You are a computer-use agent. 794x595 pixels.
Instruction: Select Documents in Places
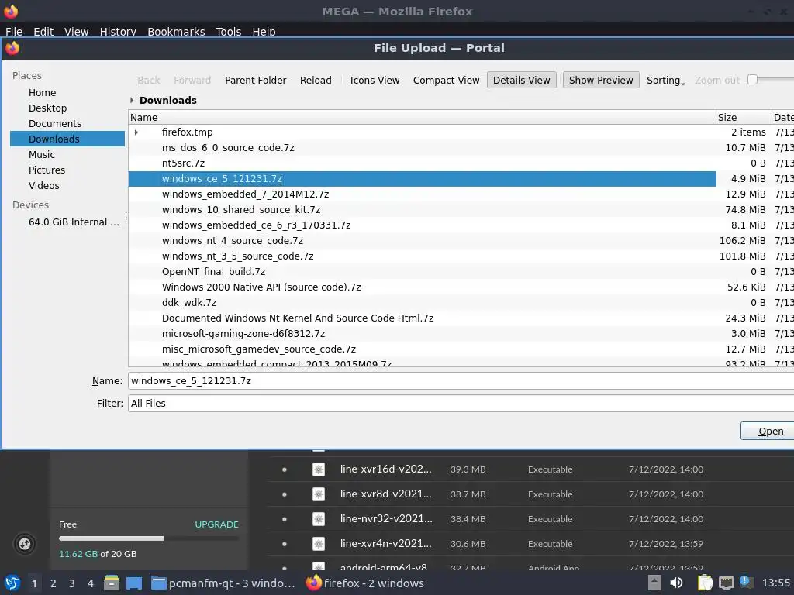point(55,123)
